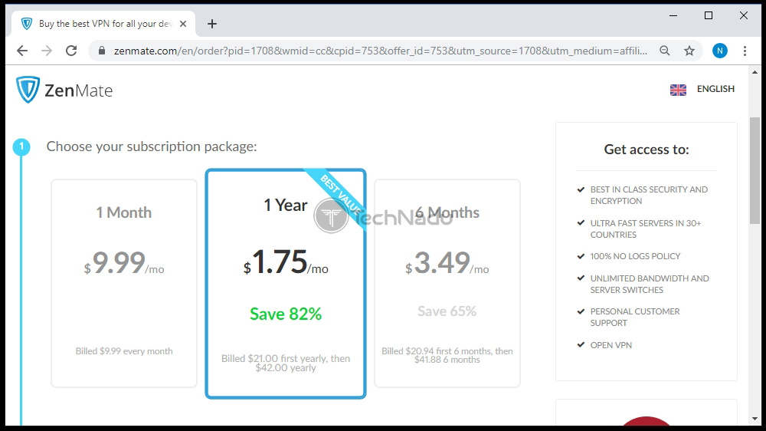Click checkmark beside Open VPN

(x=581, y=344)
